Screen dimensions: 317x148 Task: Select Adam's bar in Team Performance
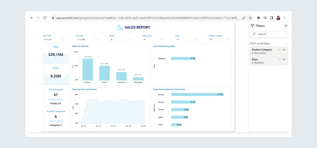pos(180,117)
